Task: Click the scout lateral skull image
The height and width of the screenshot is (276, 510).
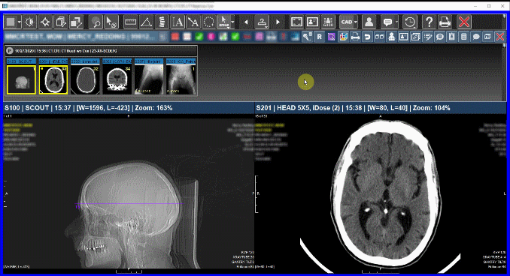Action: pos(129,193)
